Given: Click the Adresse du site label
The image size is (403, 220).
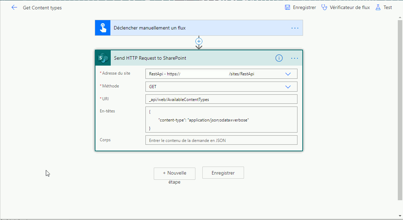Looking at the screenshot, I should [x=116, y=73].
